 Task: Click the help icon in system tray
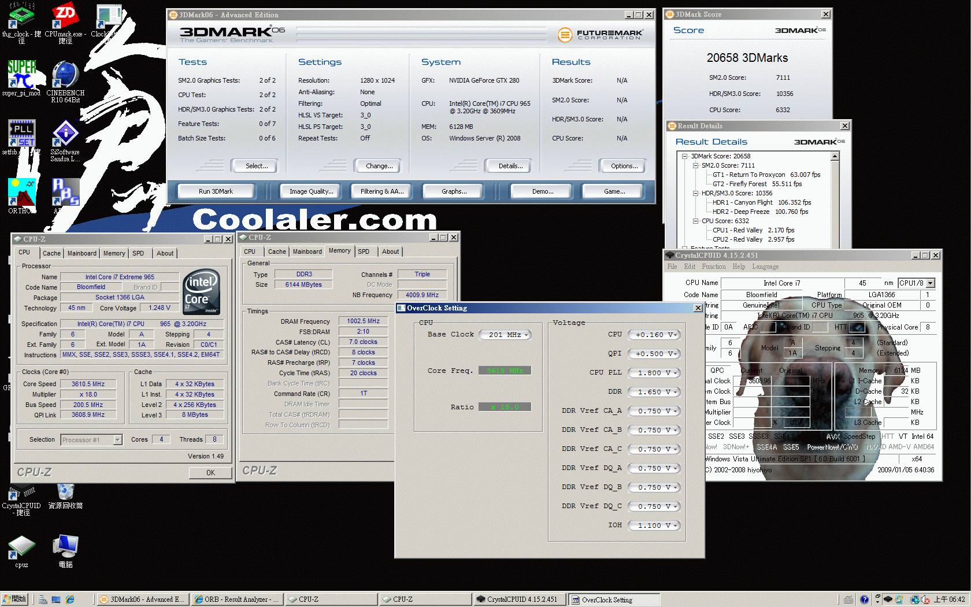[x=864, y=599]
